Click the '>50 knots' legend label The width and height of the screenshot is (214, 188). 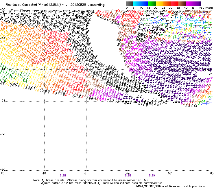206,8
